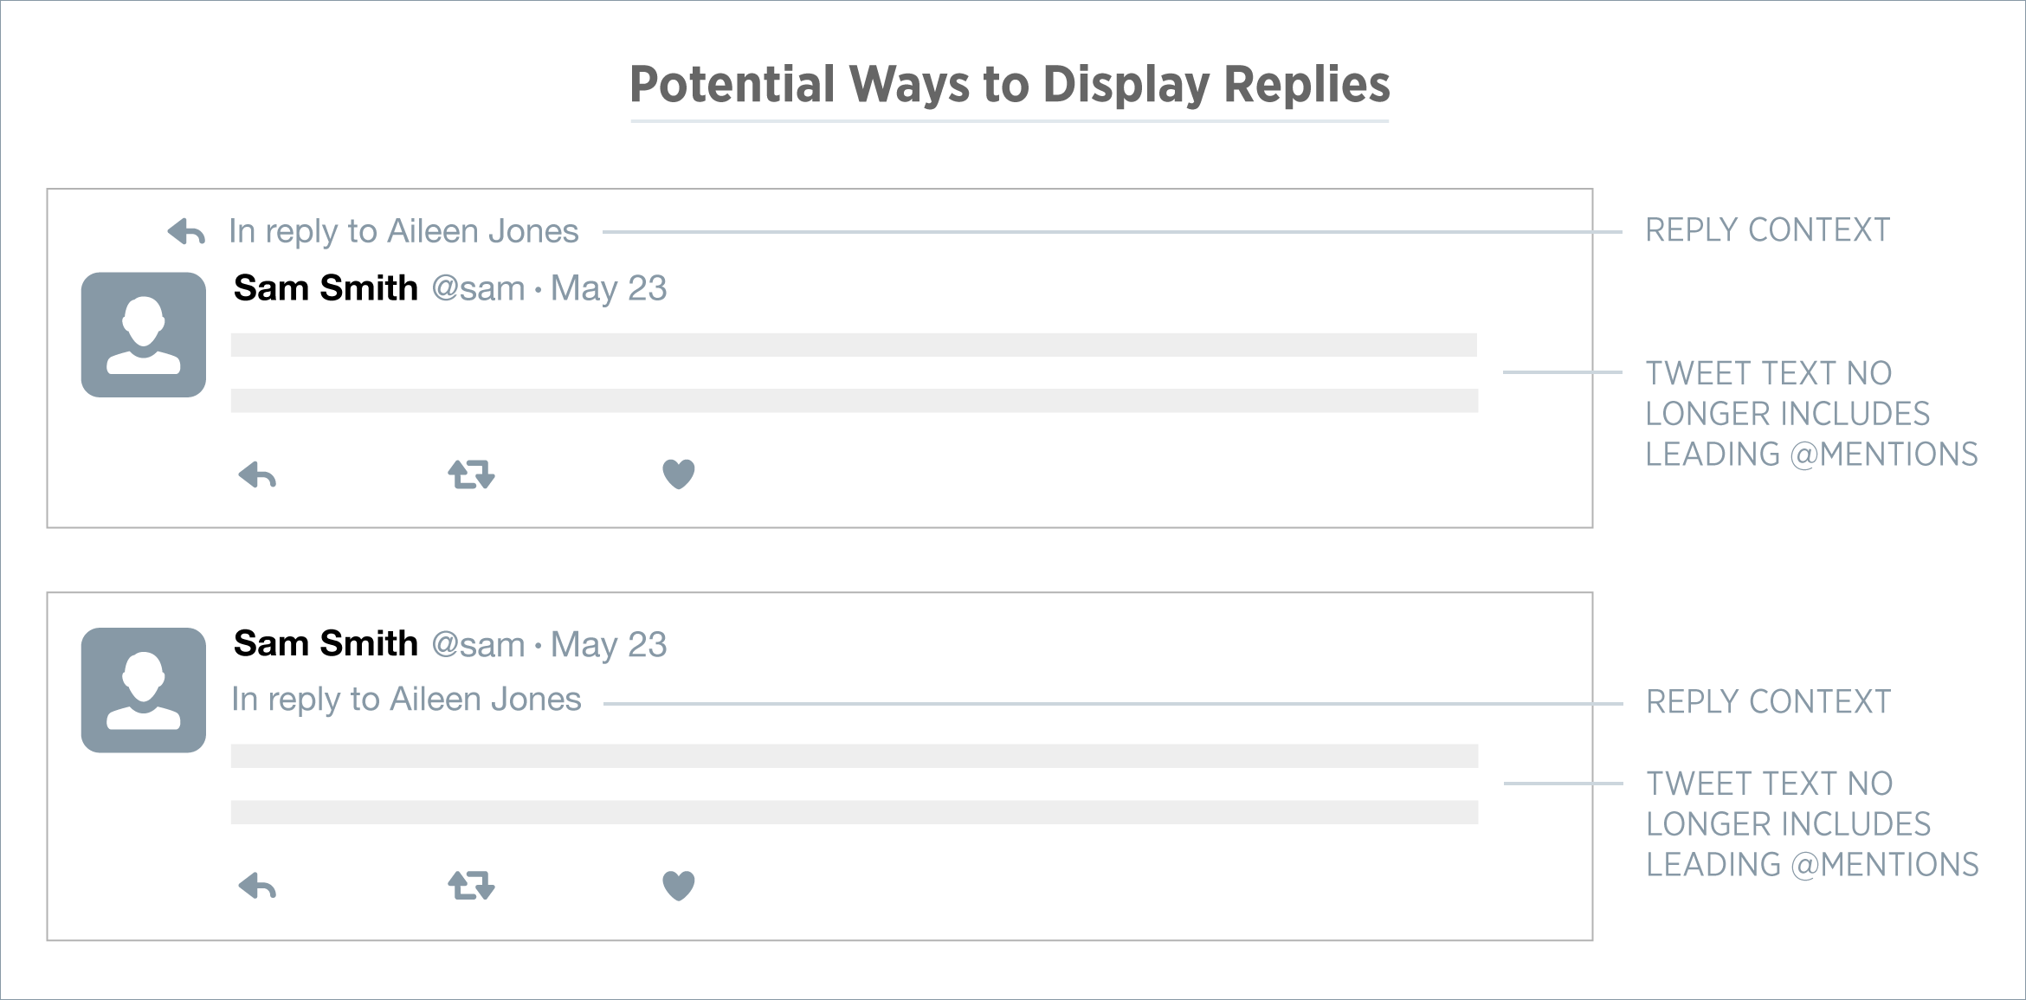Retweet the second Sam Smith tweet
2026x1000 pixels.
(x=471, y=886)
